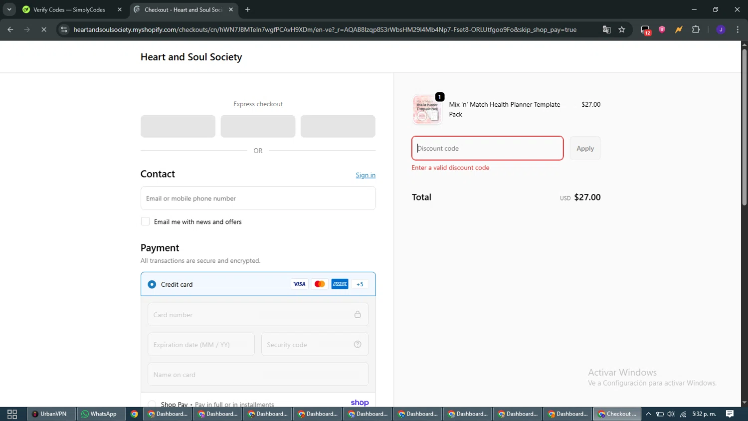Focus the Name on card field

click(x=258, y=374)
